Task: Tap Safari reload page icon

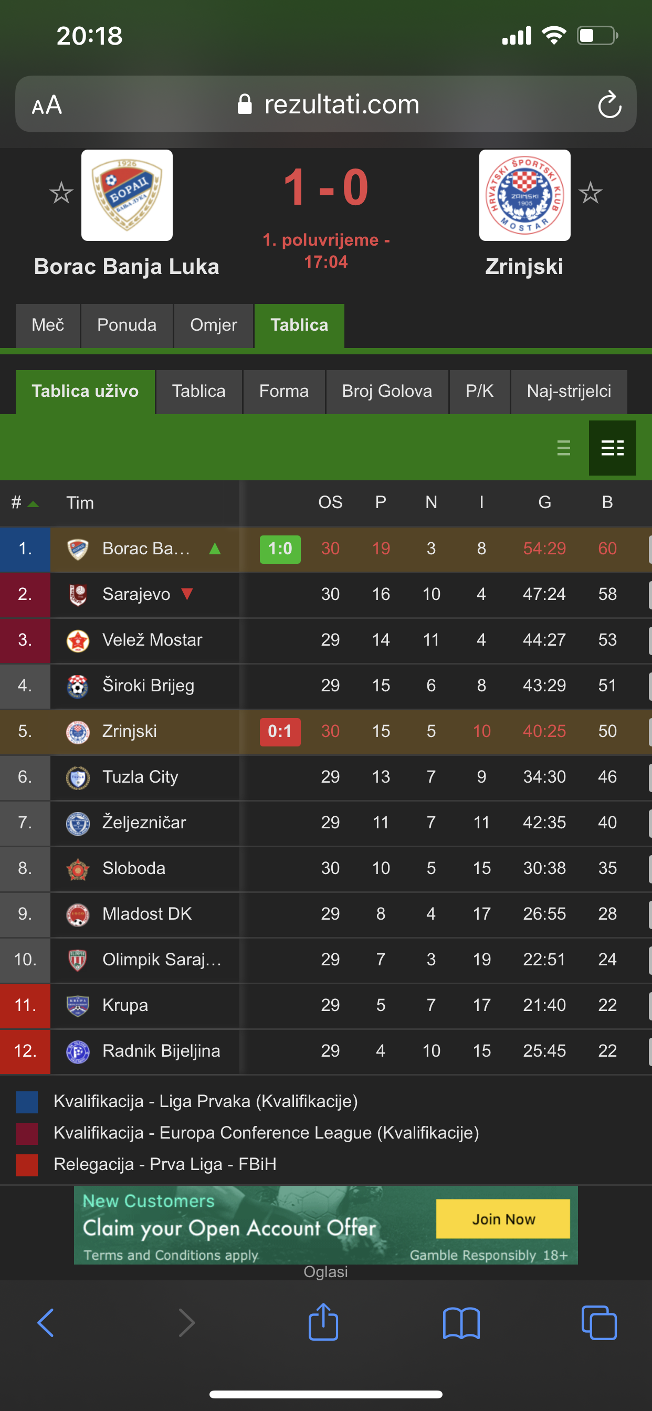Action: [x=609, y=104]
